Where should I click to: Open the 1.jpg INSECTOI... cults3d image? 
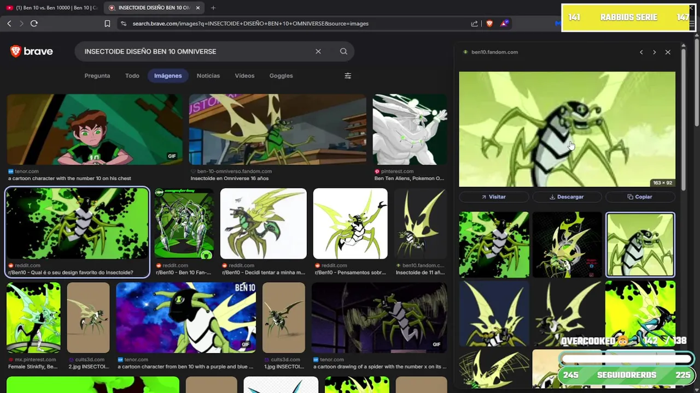[x=284, y=318]
